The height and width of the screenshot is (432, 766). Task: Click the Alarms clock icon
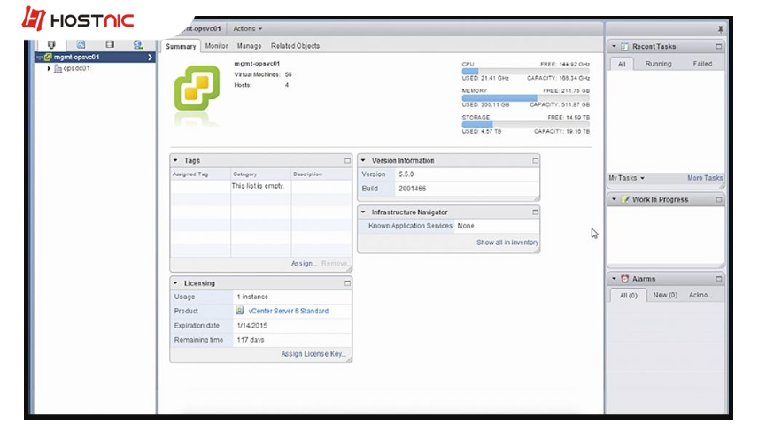coord(624,279)
